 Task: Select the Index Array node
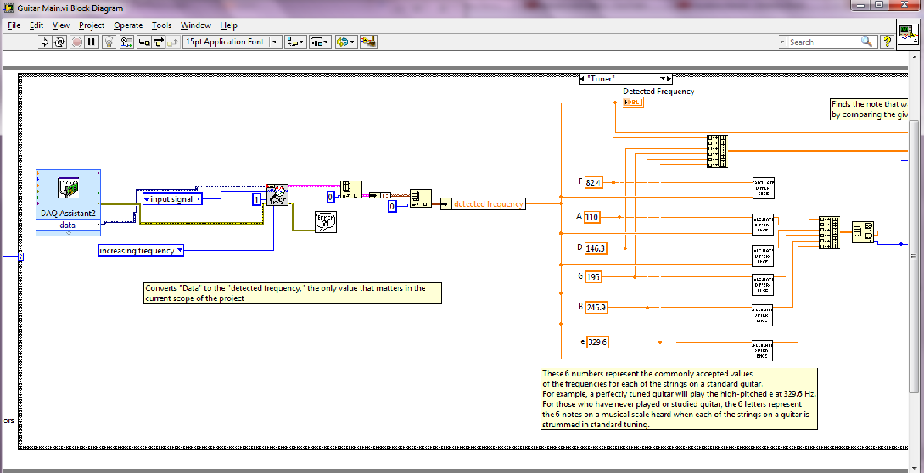[351, 190]
